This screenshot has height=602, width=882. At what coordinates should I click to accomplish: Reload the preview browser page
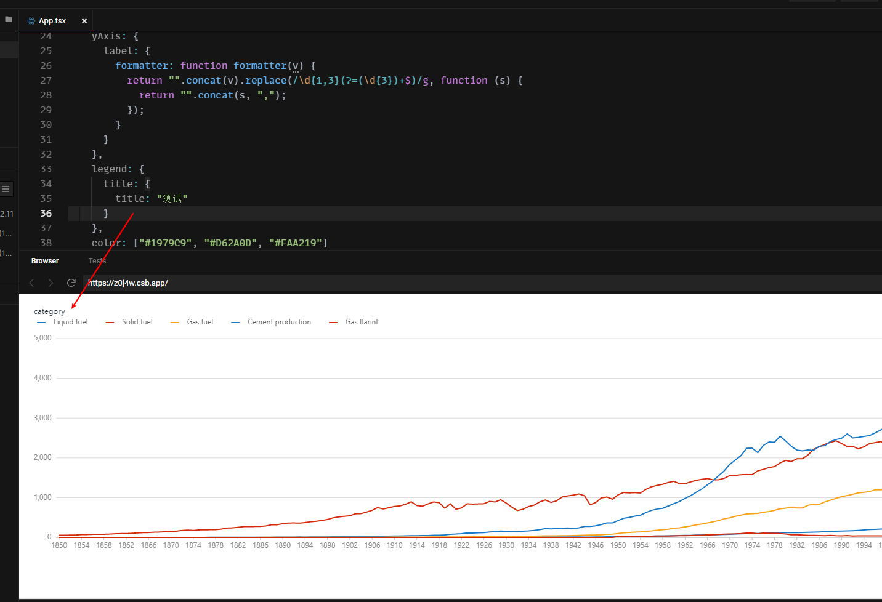pyautogui.click(x=71, y=283)
